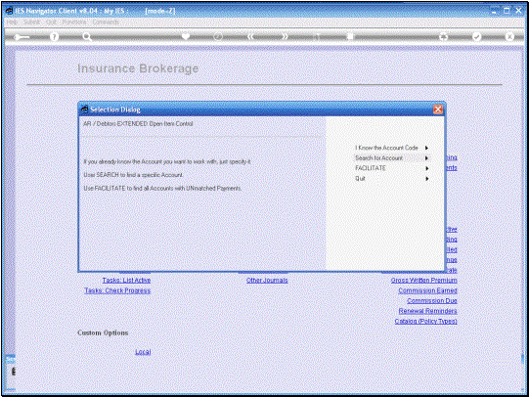Close the Selection Dialog with the red X
Screen dimensions: 529x397
coord(437,110)
